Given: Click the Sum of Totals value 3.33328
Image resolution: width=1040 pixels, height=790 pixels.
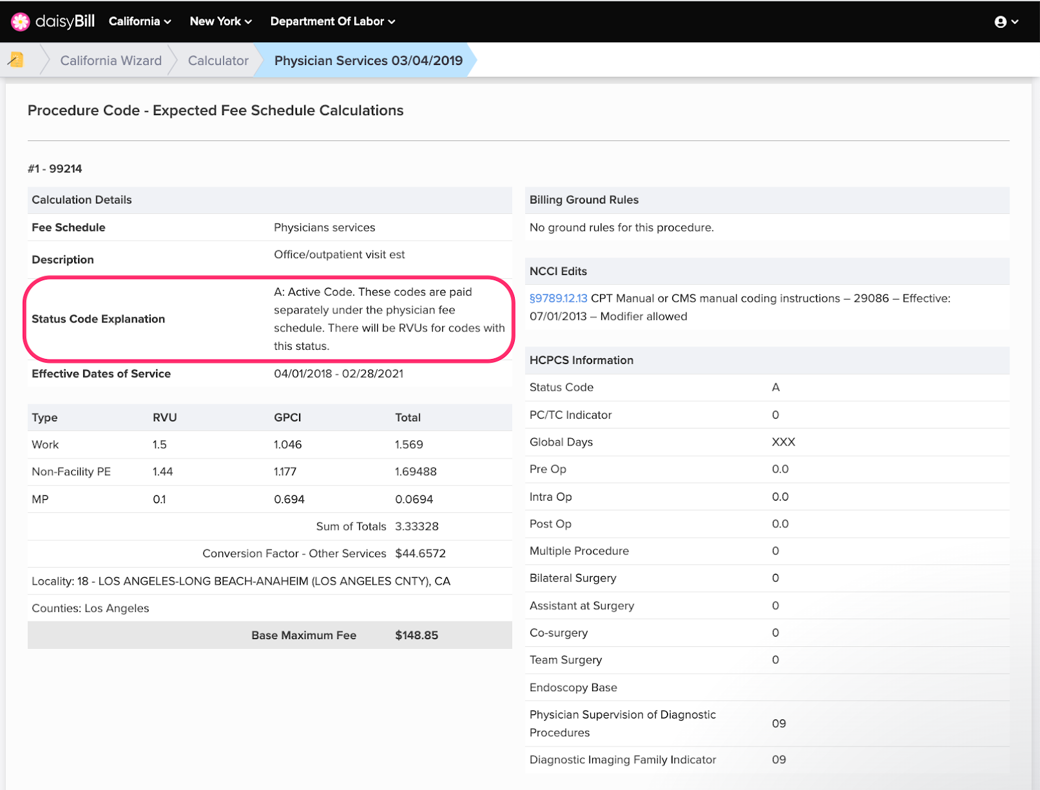Looking at the screenshot, I should (417, 526).
